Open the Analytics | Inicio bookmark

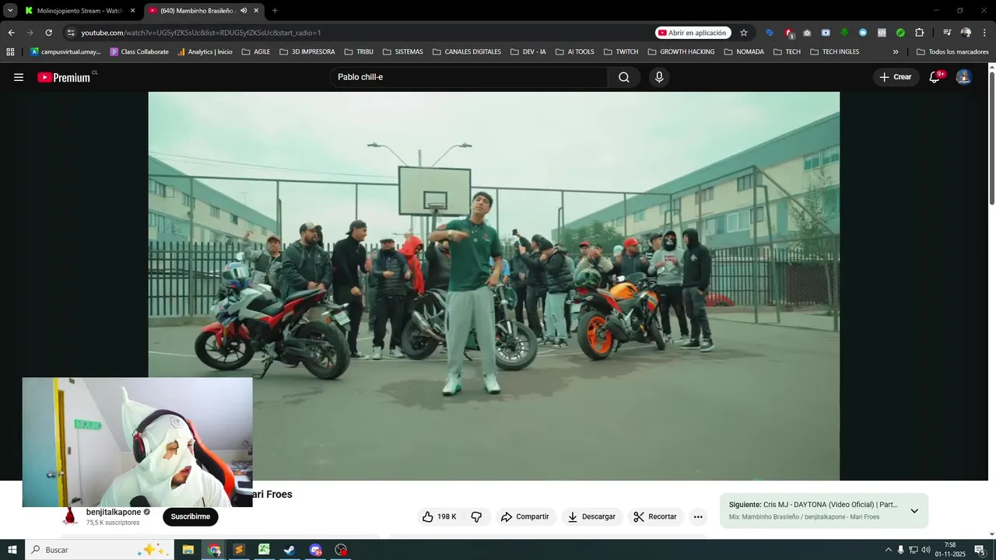pos(205,52)
